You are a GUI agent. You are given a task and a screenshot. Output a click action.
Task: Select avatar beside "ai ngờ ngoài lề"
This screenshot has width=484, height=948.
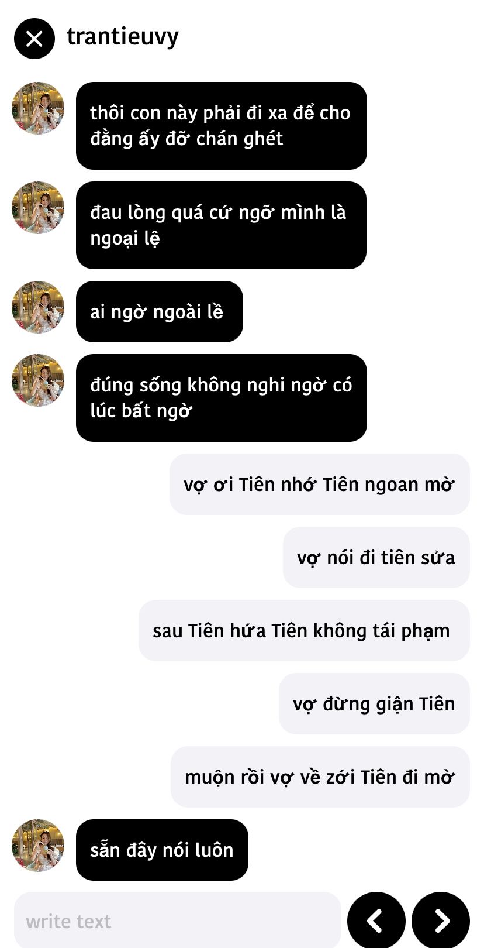click(x=38, y=307)
